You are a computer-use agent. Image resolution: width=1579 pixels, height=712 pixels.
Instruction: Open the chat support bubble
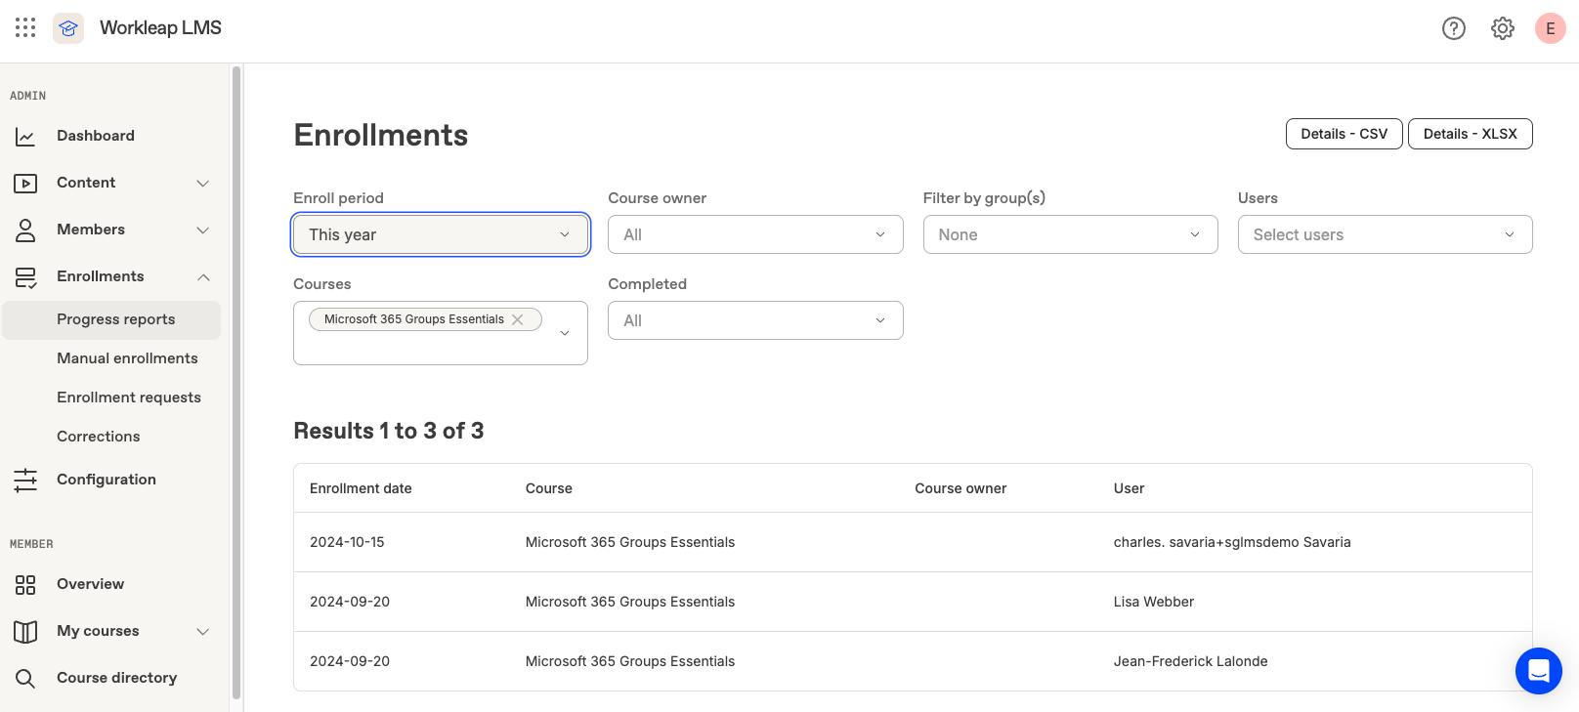coord(1539,671)
